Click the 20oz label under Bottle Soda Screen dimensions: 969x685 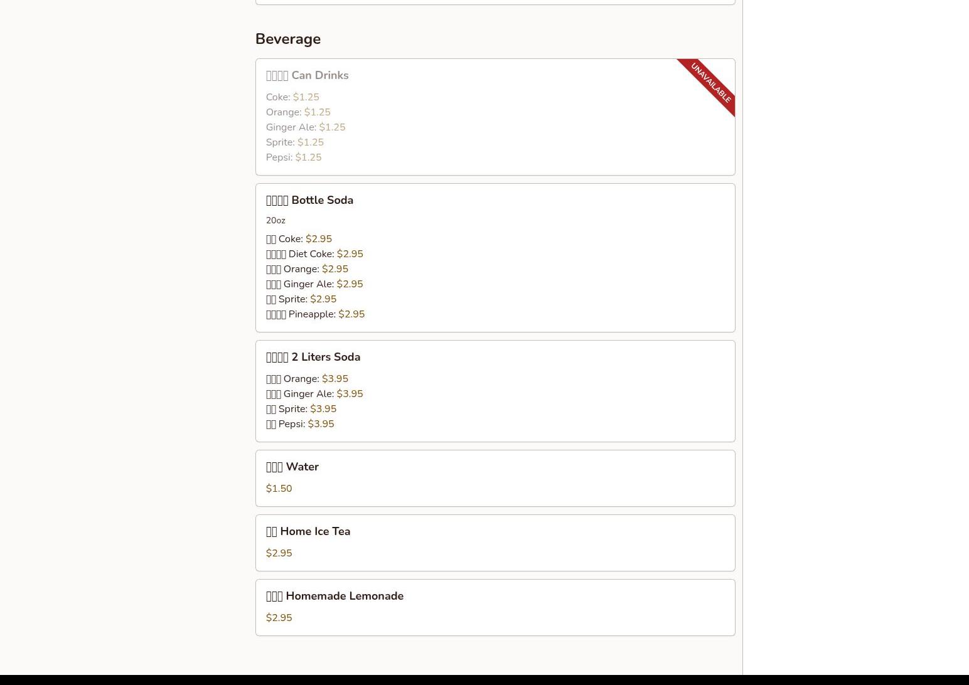276,221
